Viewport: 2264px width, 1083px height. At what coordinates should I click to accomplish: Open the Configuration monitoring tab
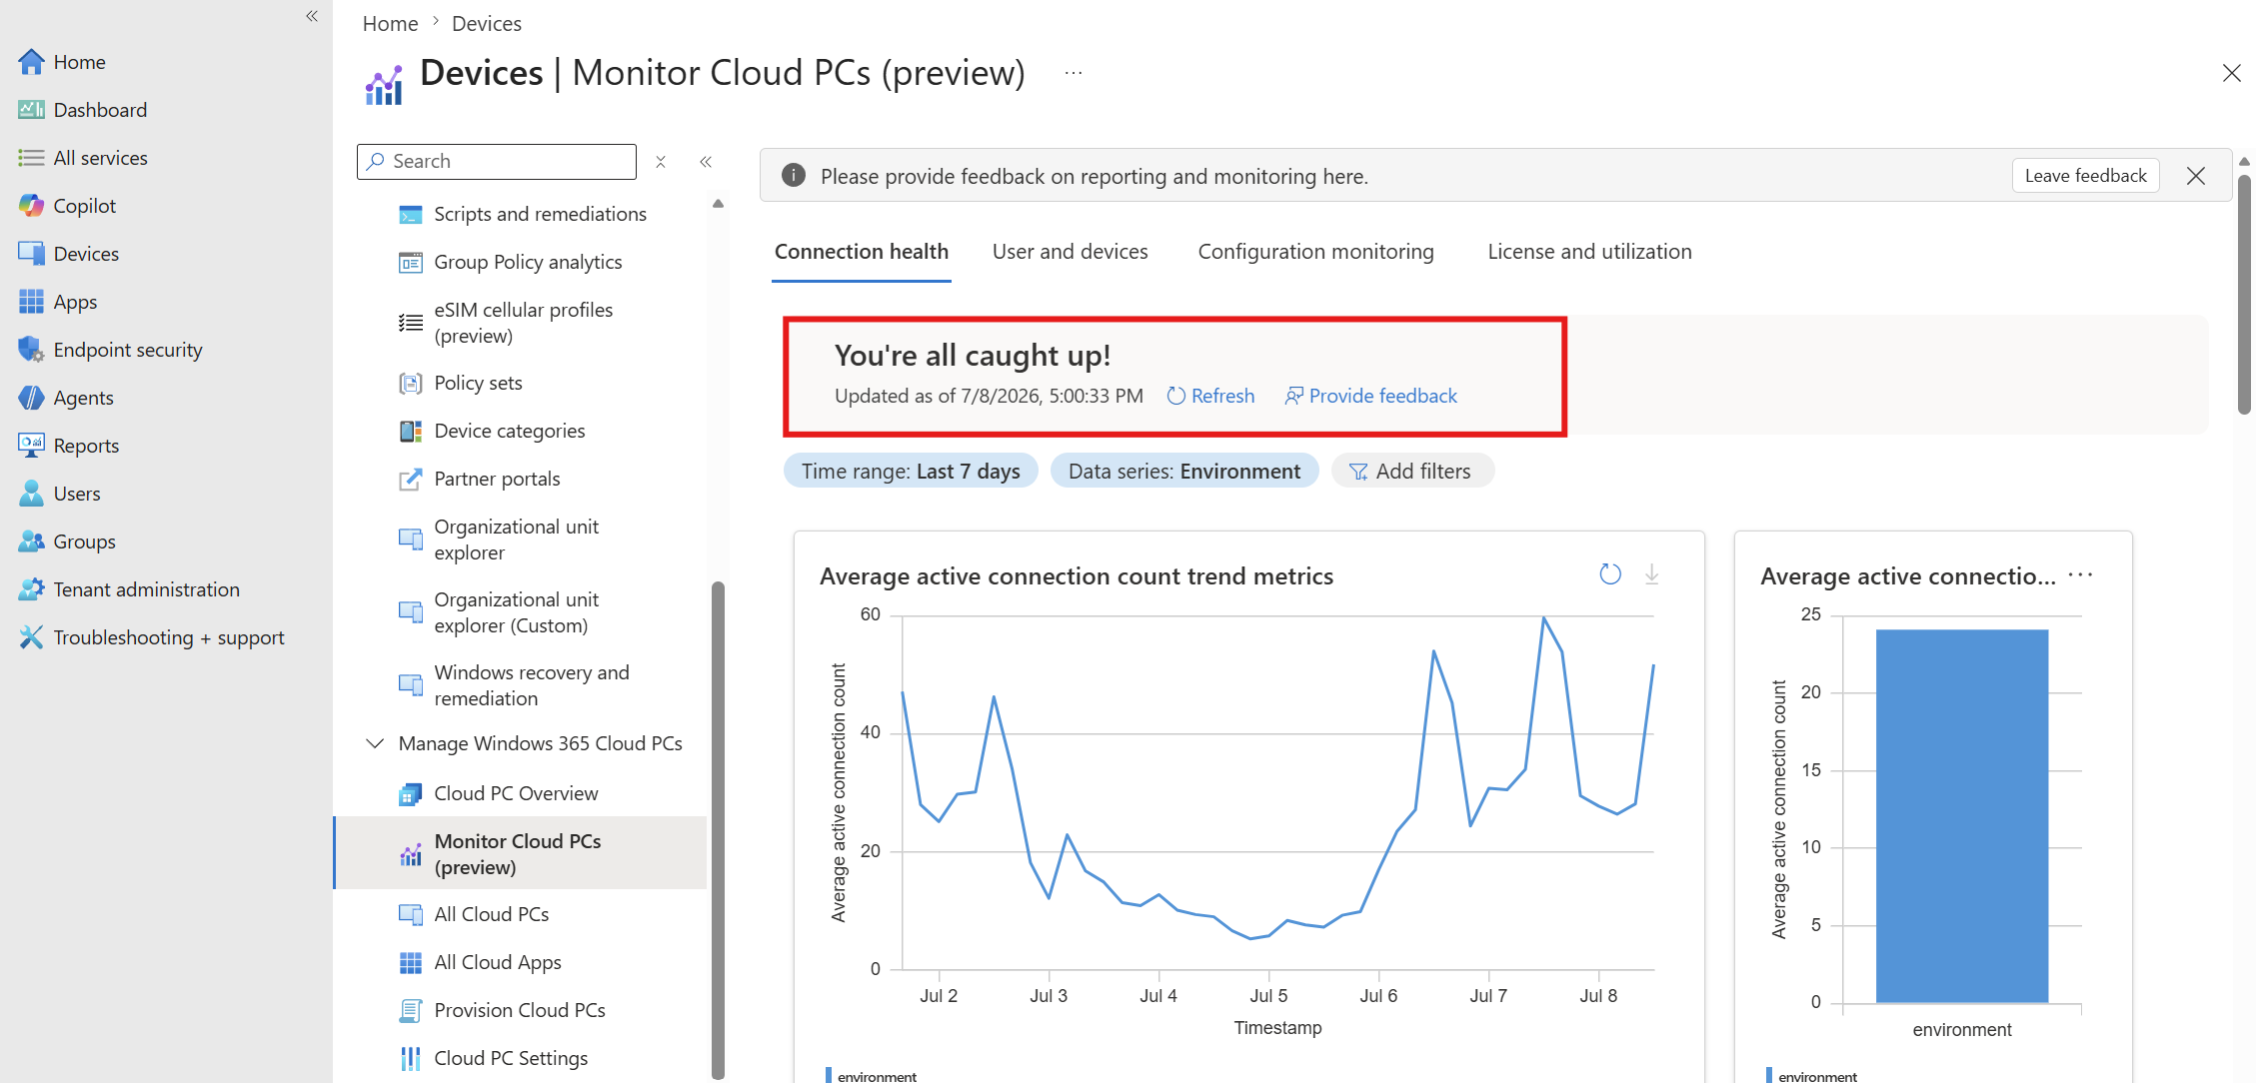click(x=1316, y=252)
